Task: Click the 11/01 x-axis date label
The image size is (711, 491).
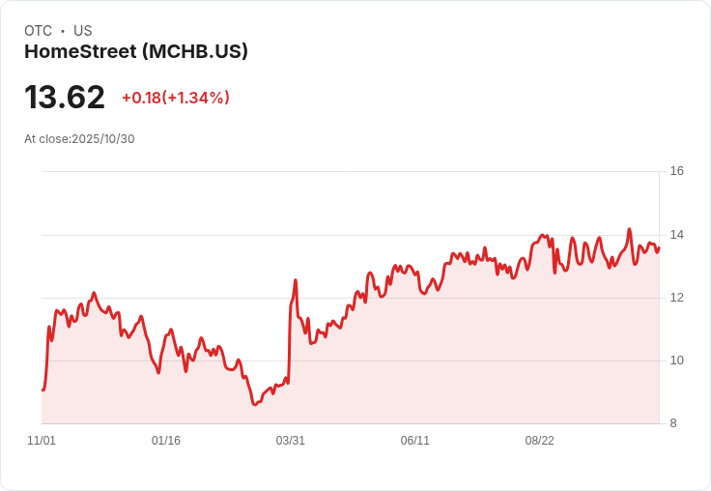Action: tap(42, 441)
